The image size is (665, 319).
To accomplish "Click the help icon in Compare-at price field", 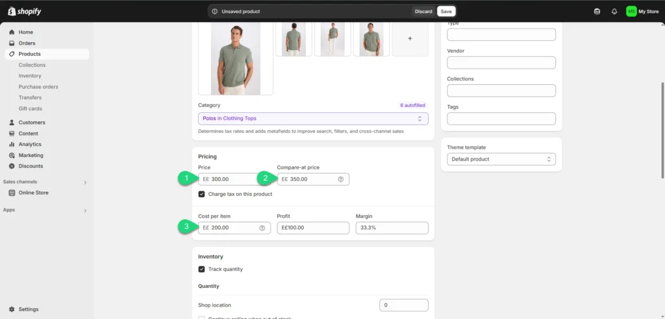I will [341, 179].
